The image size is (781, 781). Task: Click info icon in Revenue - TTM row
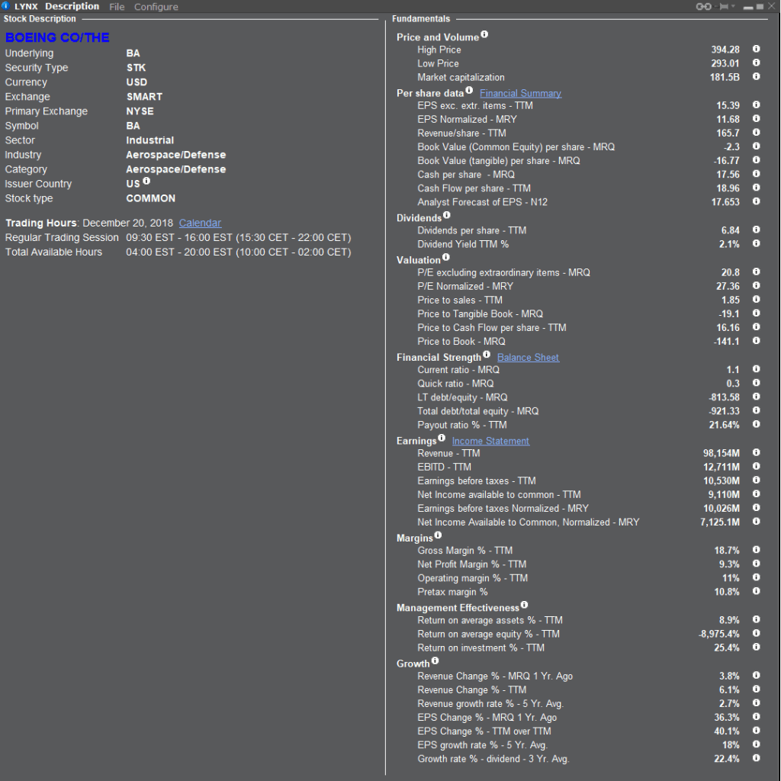coord(756,452)
